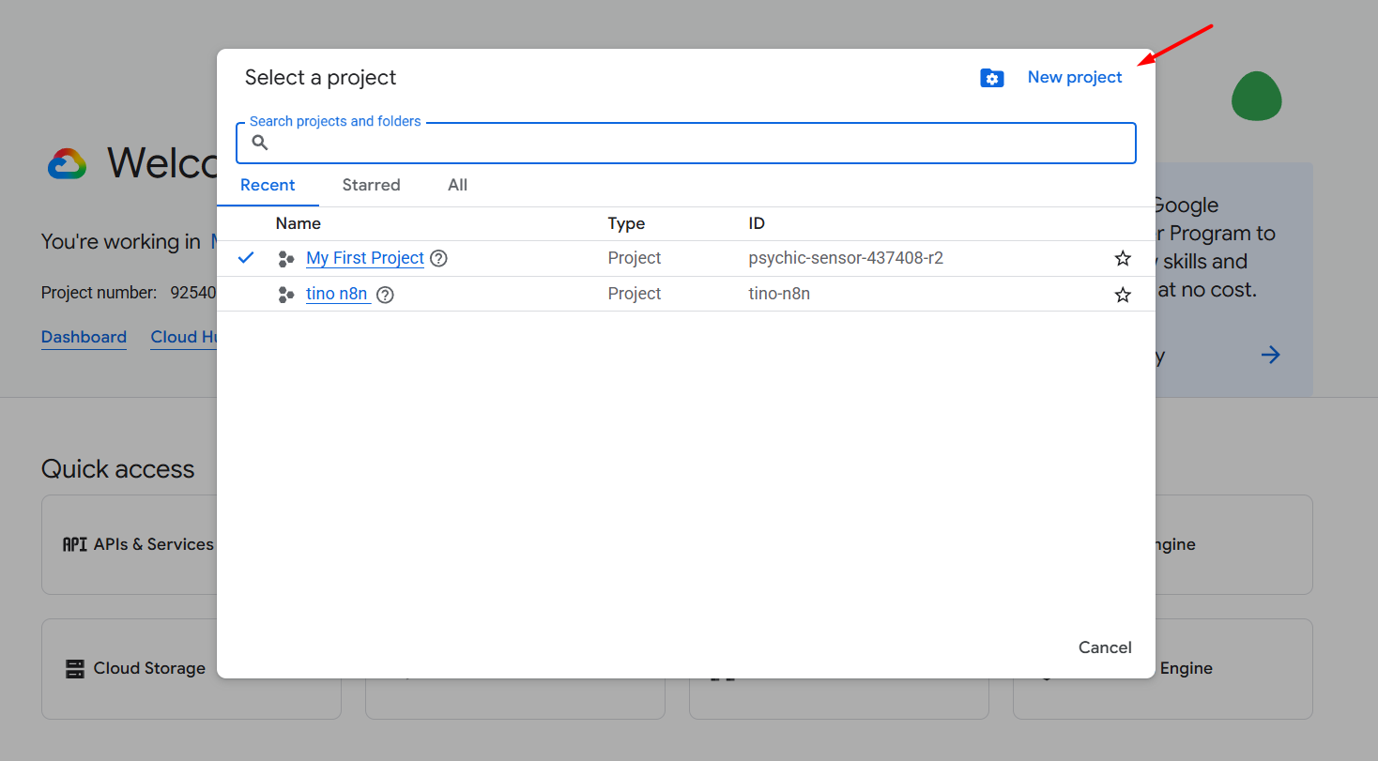Click the project icon beside My First Project

click(x=286, y=259)
